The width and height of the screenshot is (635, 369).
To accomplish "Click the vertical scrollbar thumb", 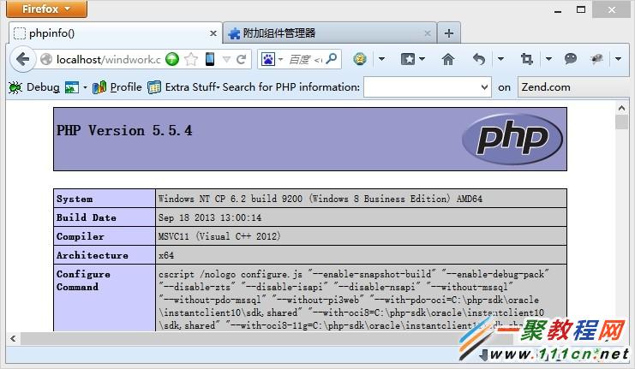I will coord(621,122).
